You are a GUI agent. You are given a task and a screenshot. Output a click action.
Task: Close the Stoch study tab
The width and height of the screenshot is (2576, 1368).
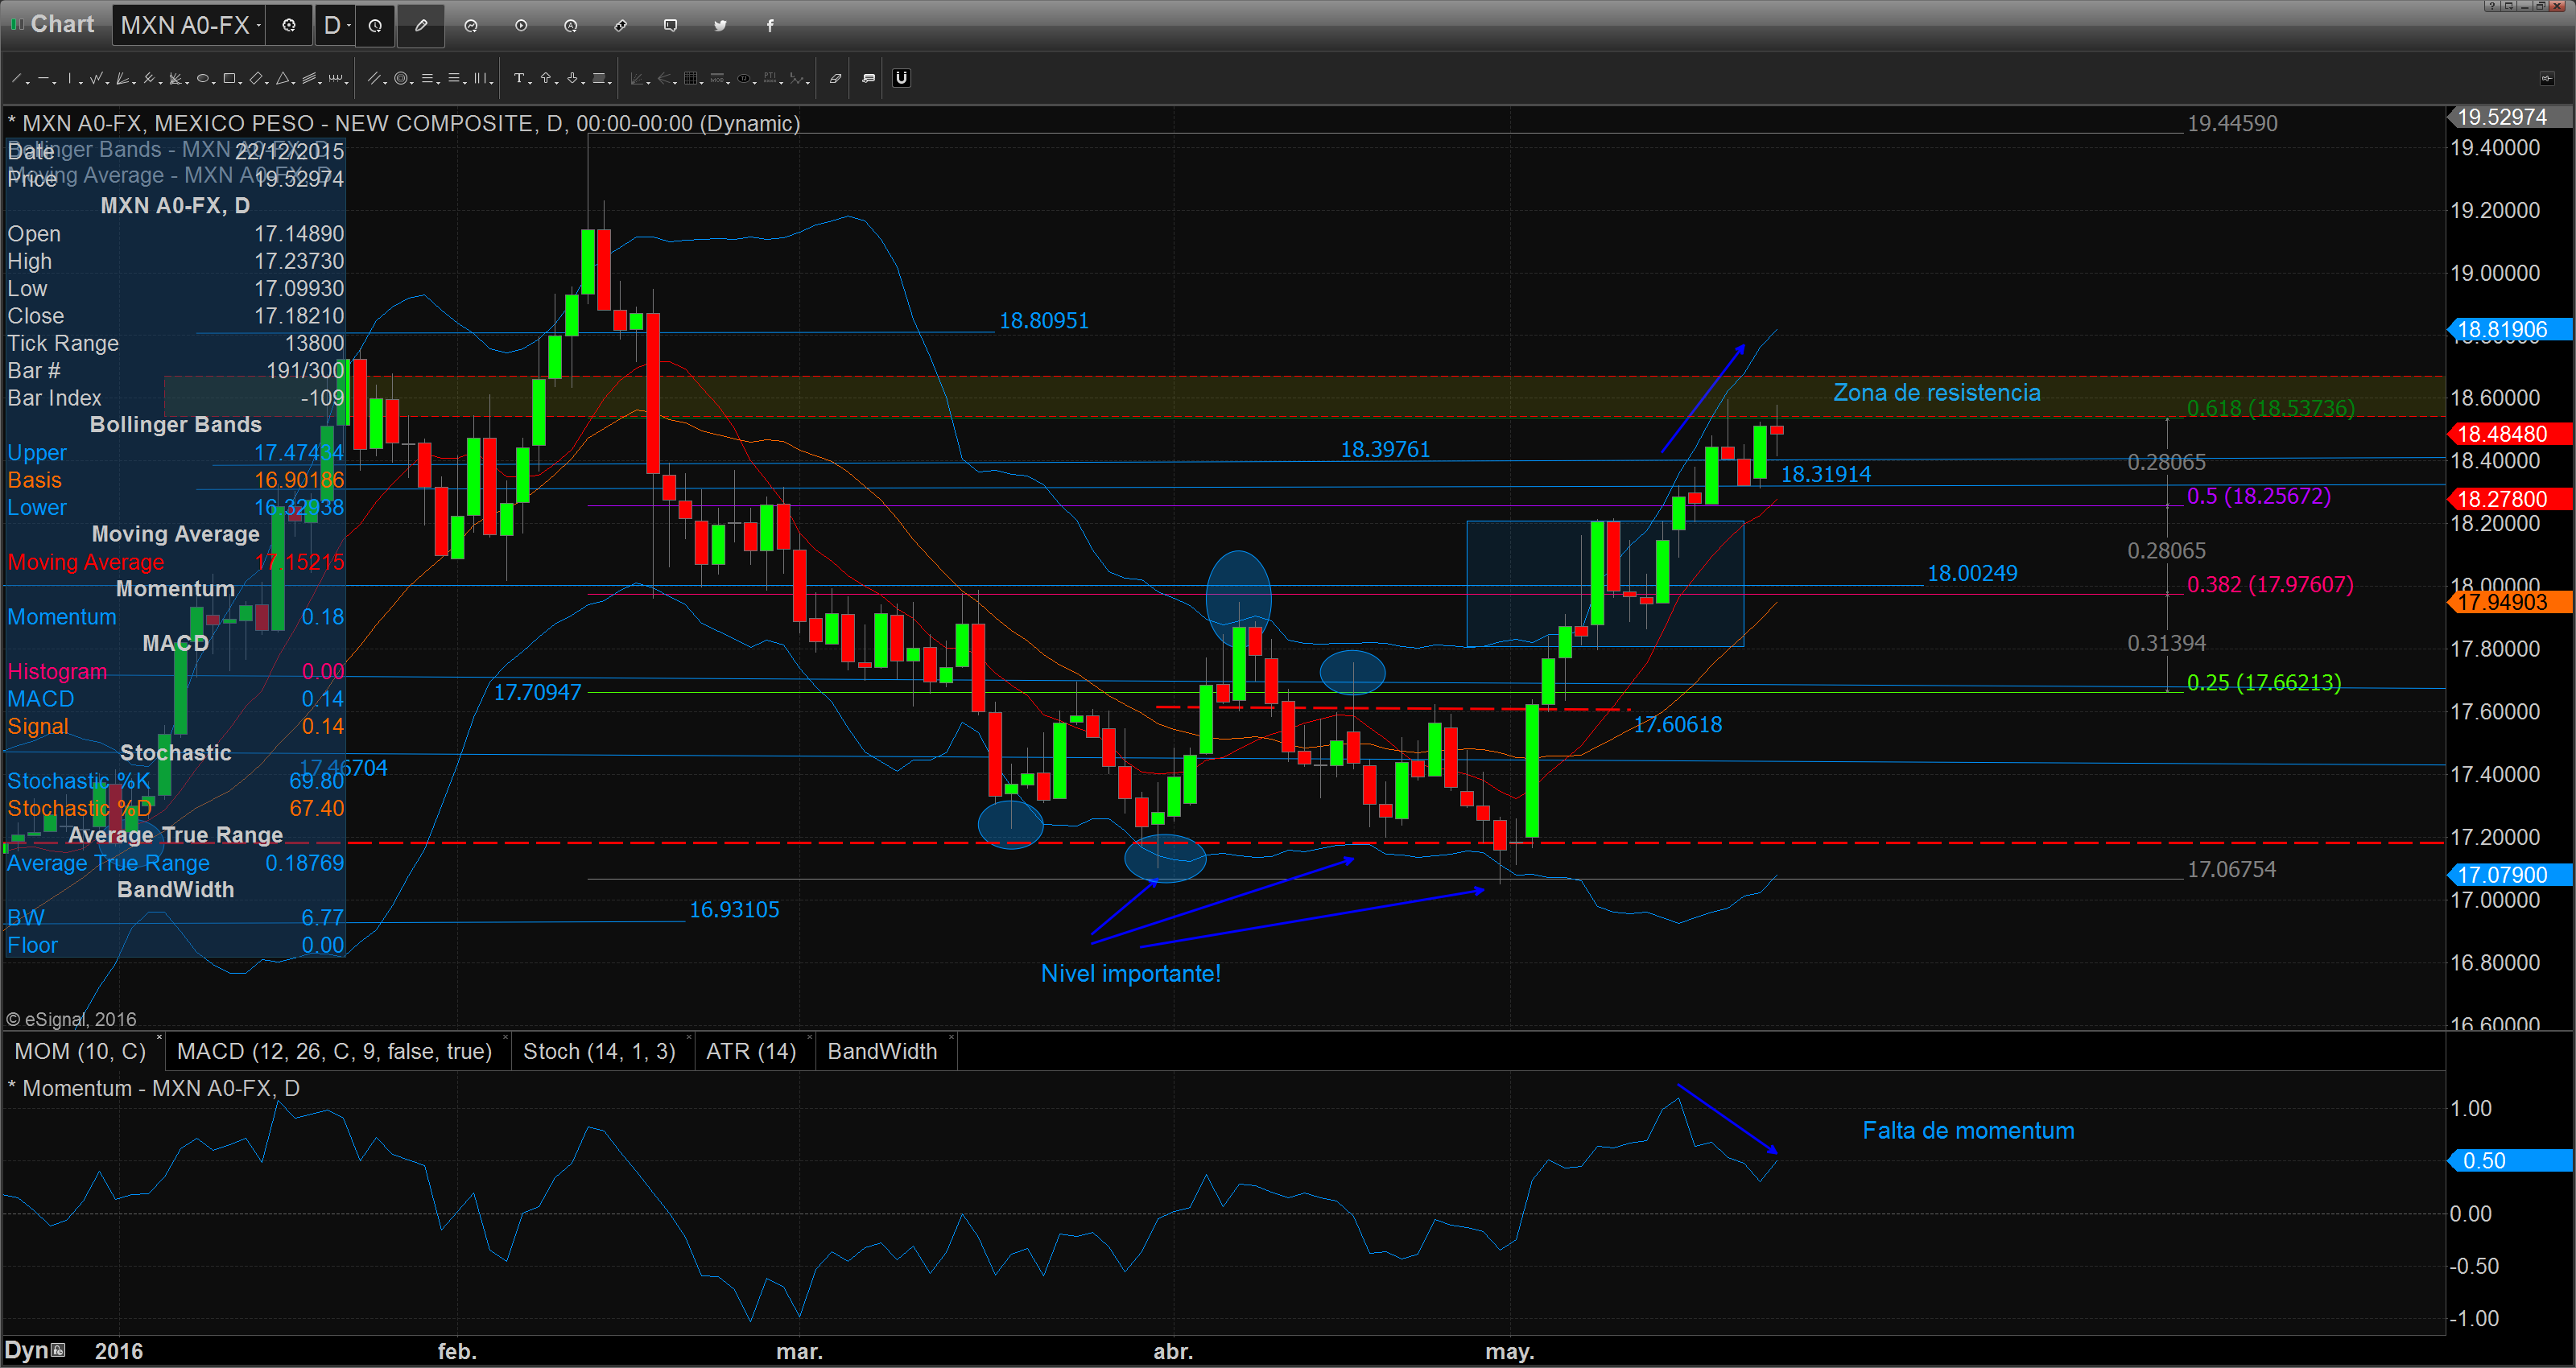coord(689,1038)
